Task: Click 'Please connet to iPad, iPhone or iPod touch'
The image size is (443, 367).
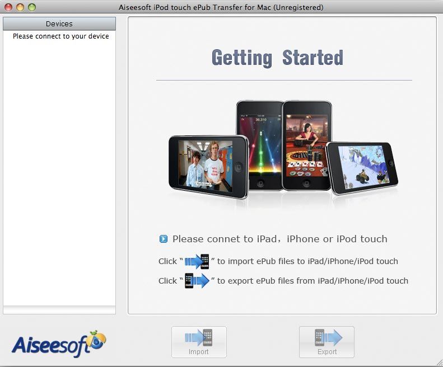Action: tap(279, 239)
